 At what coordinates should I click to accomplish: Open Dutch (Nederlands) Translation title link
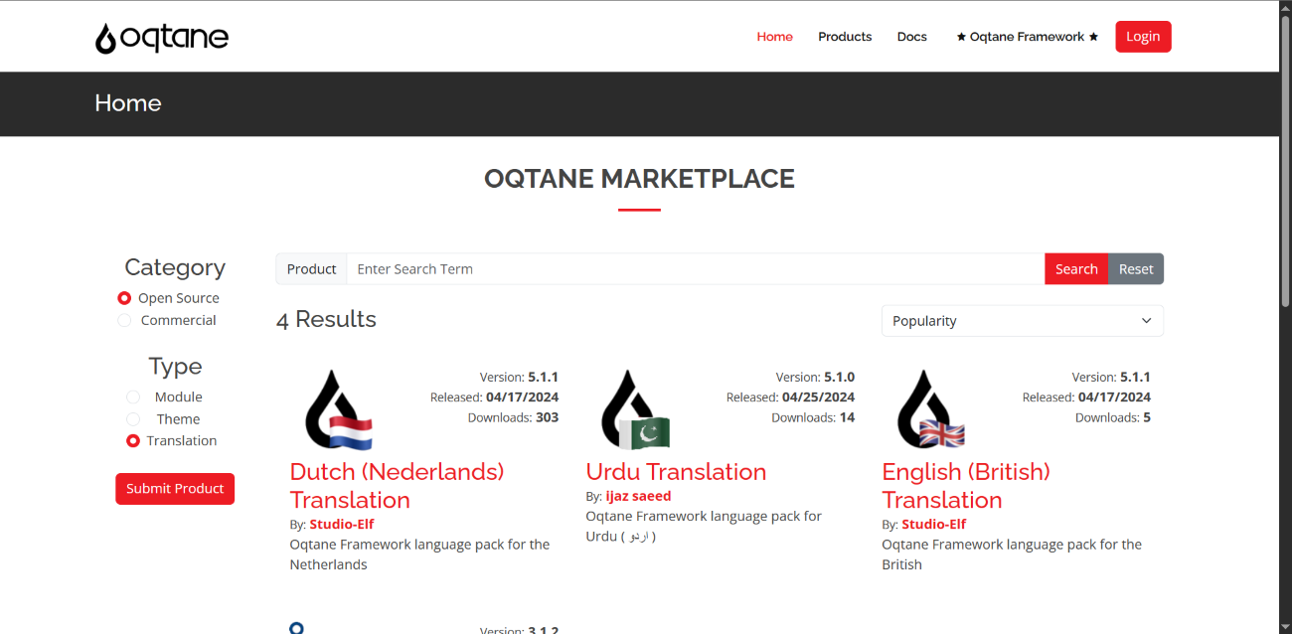coord(397,486)
